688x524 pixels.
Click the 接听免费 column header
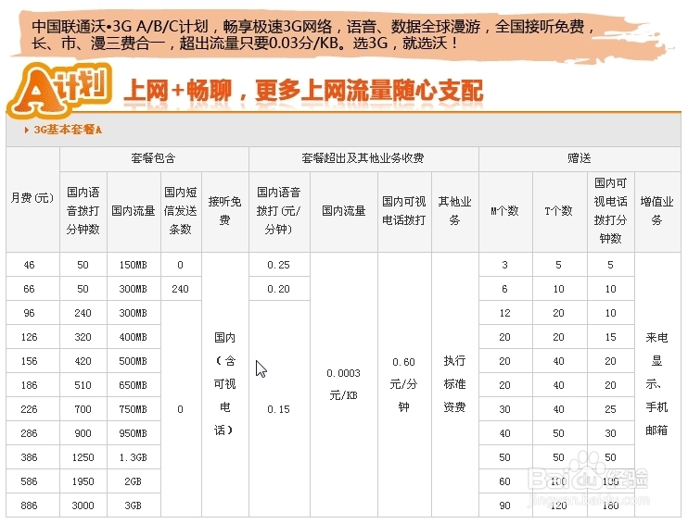point(225,211)
